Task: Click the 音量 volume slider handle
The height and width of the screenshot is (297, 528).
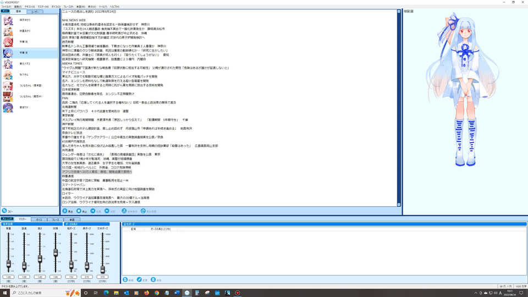Action: coord(8,265)
